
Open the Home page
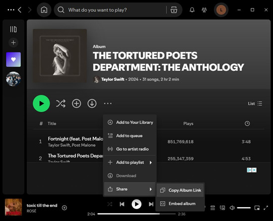44,10
